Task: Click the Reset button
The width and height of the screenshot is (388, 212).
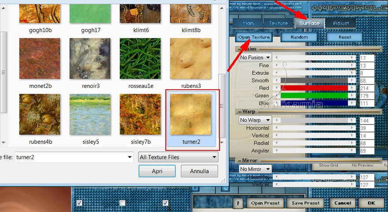Action: pyautogui.click(x=344, y=37)
